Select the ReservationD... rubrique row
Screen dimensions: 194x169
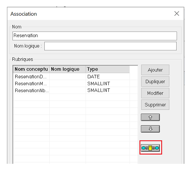[x=72, y=76]
